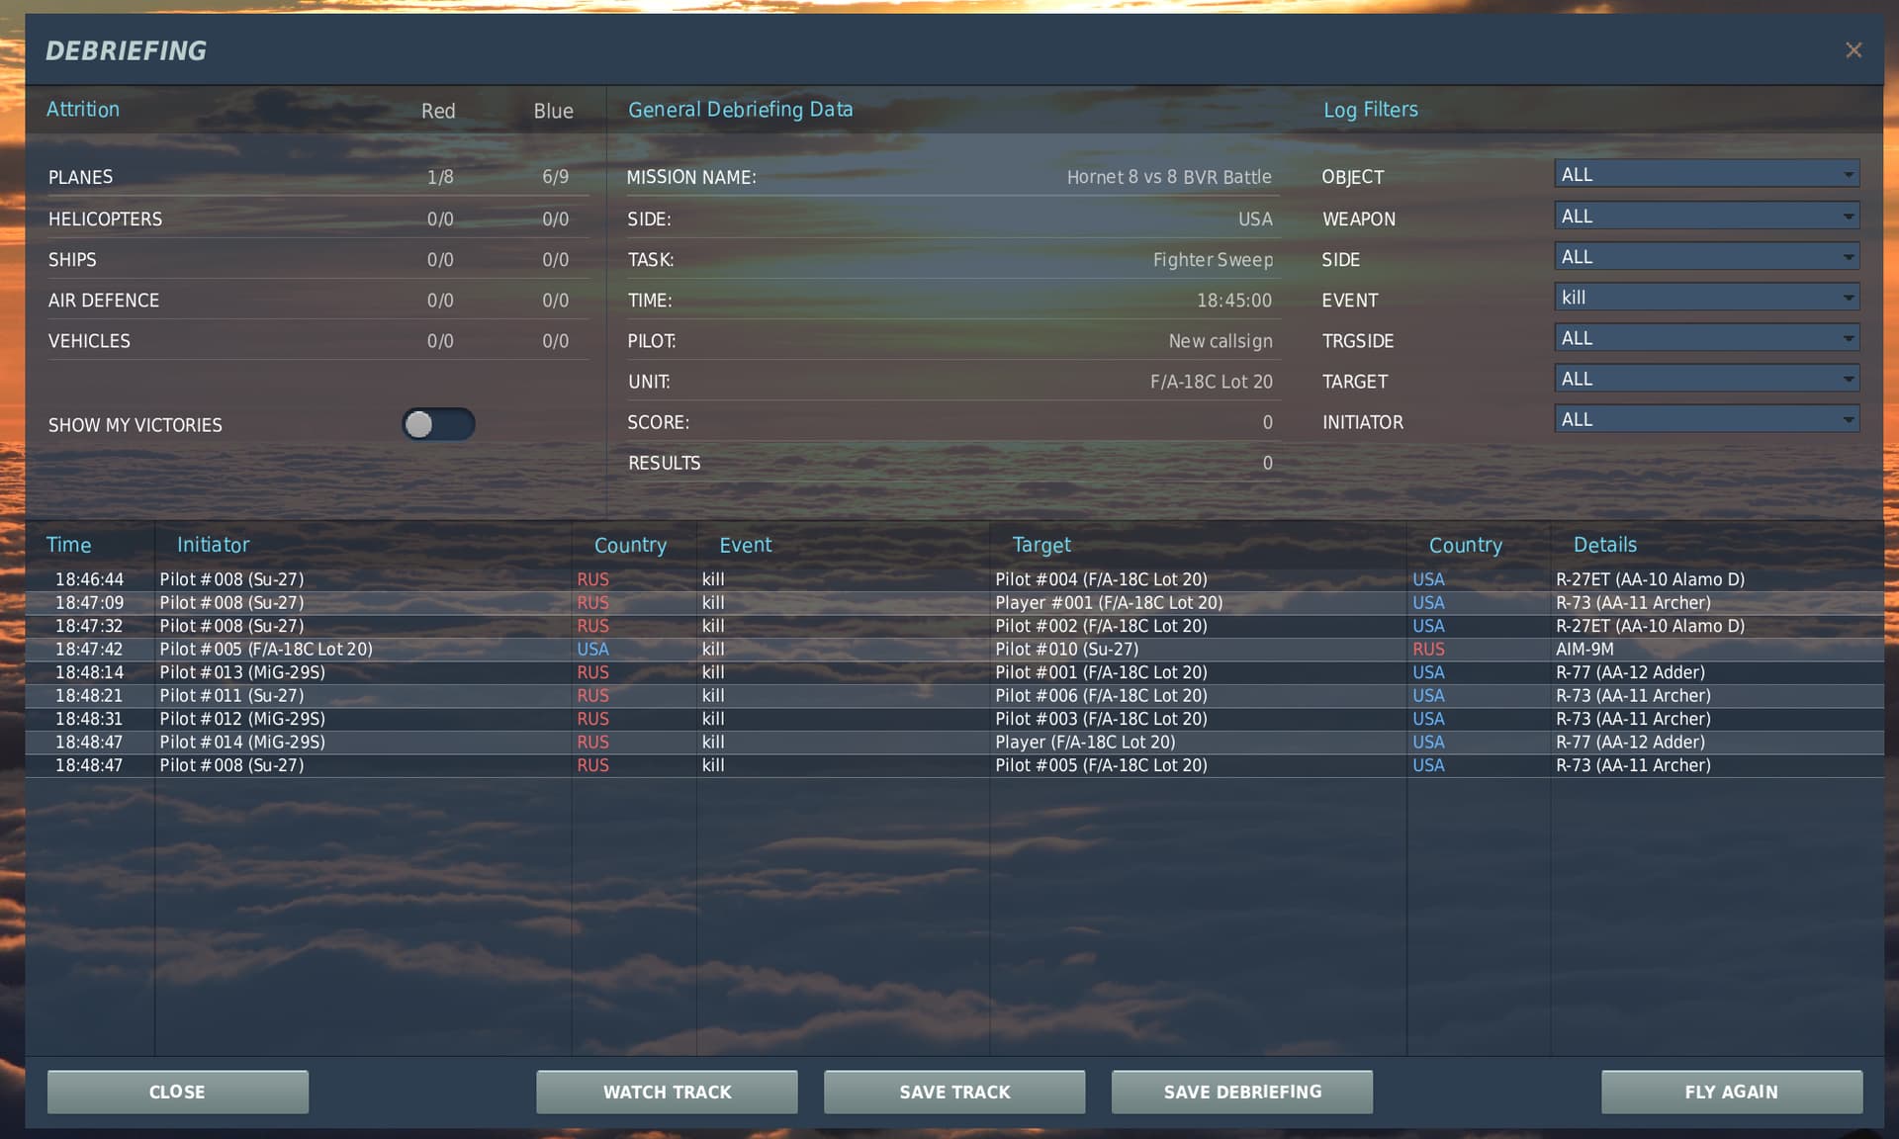Expand the TARGET filter dropdown
Screen dimensions: 1899x1139
pyautogui.click(x=1706, y=379)
